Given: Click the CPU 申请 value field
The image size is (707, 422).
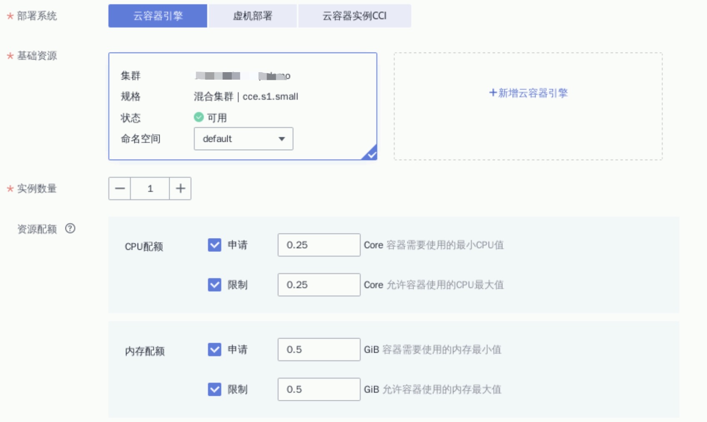Looking at the screenshot, I should pyautogui.click(x=319, y=245).
